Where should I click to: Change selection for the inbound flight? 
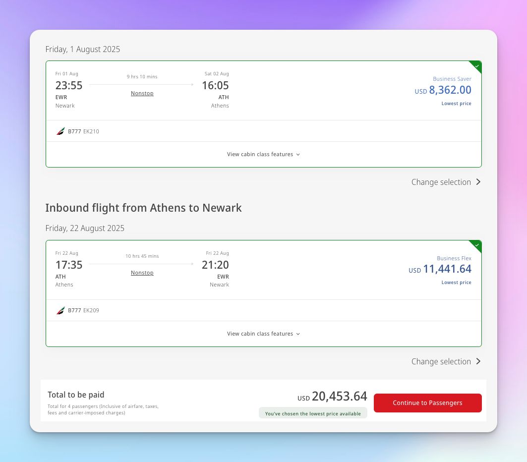tap(446, 361)
